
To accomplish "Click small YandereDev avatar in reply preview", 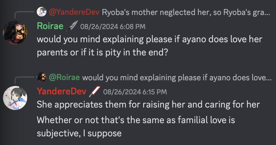I will pyautogui.click(x=41, y=12).
